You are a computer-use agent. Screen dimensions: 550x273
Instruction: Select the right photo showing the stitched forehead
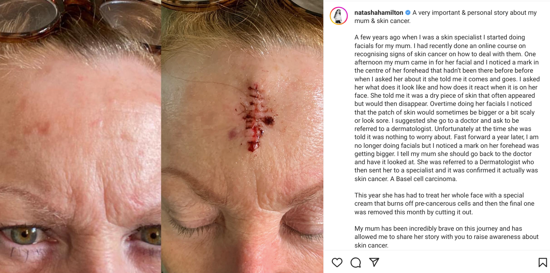point(242,136)
